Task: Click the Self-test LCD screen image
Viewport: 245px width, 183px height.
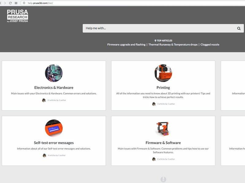Action: 54,128
